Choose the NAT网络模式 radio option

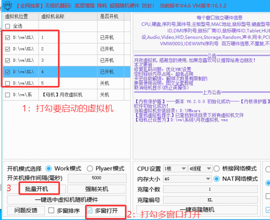pyautogui.click(x=217, y=179)
